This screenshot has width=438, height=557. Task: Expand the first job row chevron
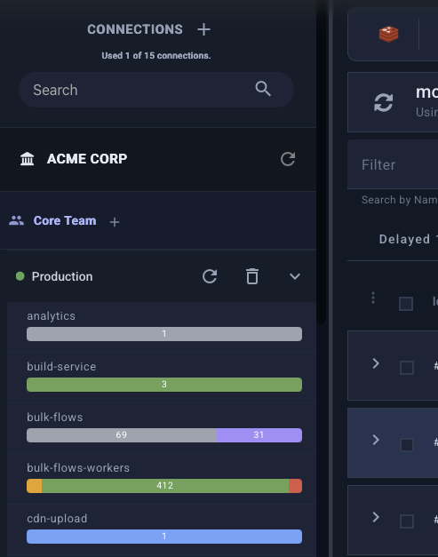click(376, 363)
